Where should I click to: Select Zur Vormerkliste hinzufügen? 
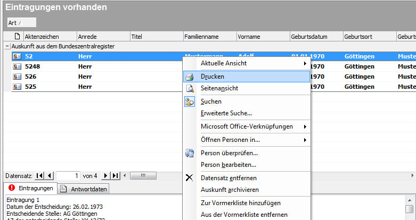click(240, 203)
